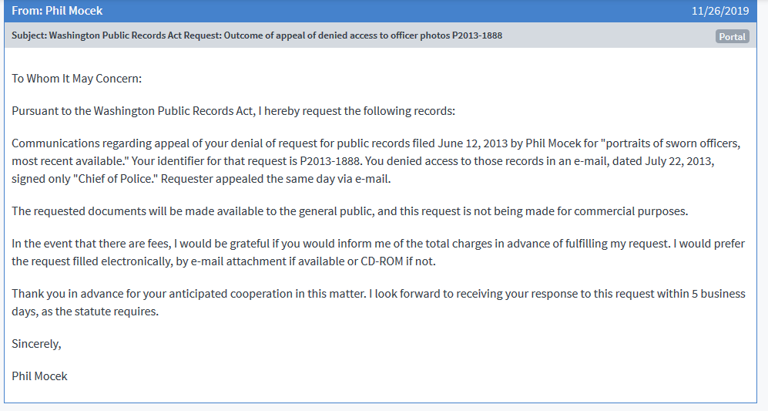Viewport: 768px width, 411px height.
Task: Click the "Sincerely," closing line
Action: click(36, 344)
